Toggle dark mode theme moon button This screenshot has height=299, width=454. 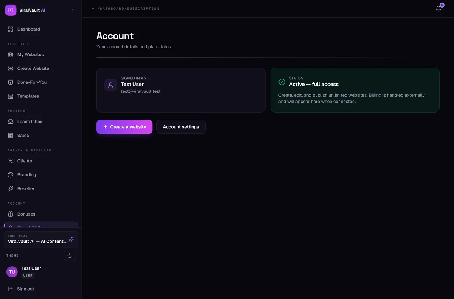(x=70, y=256)
